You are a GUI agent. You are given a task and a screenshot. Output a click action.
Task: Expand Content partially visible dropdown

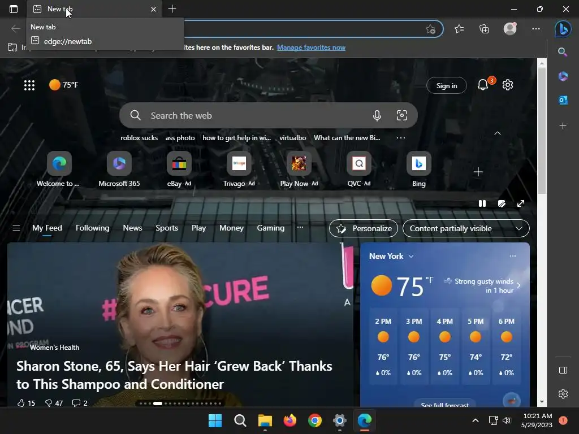(x=466, y=228)
